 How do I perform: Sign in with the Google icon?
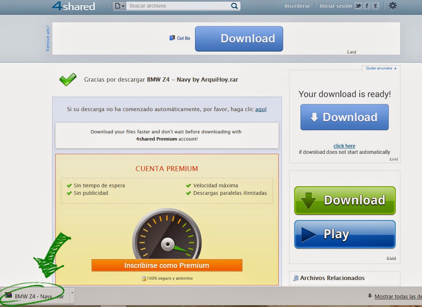click(375, 6)
